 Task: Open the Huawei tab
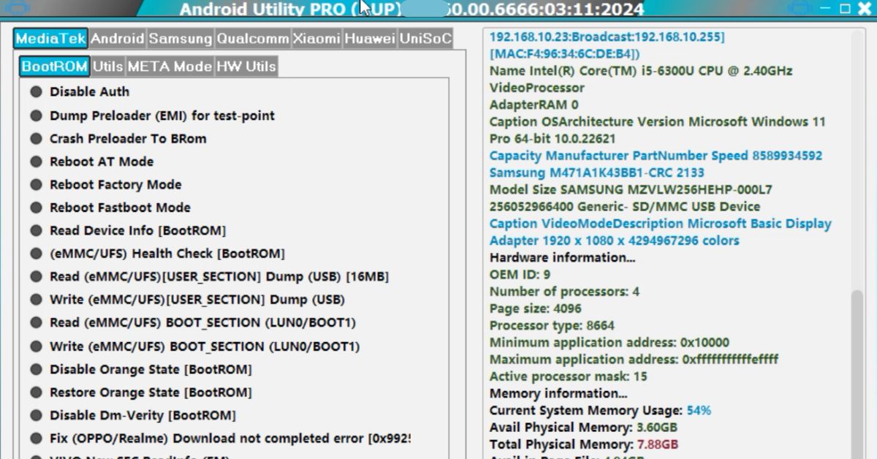click(370, 39)
